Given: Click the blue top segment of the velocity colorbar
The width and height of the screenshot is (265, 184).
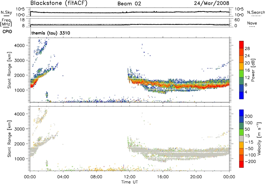Looking at the screenshot, I should [241, 113].
